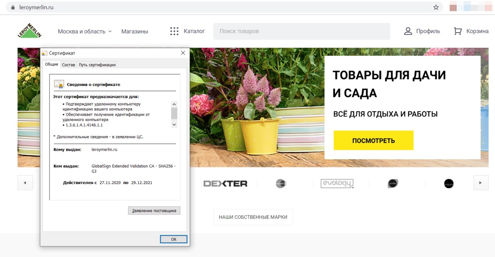This screenshot has height=257, width=495.
Task: Open the Корзина cart icon
Action: pyautogui.click(x=458, y=31)
